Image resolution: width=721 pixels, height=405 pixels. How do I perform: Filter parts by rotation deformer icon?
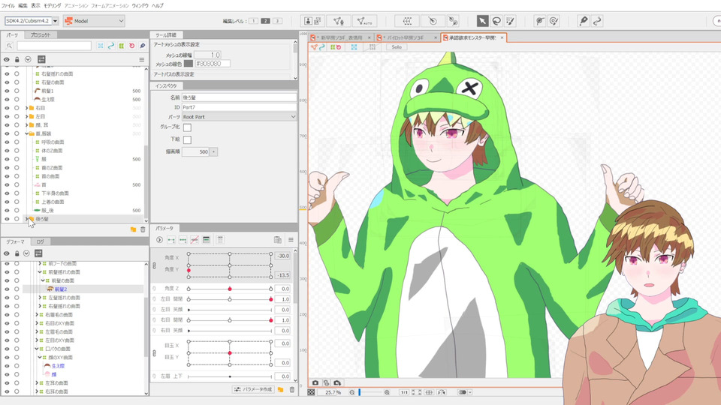[x=132, y=46]
